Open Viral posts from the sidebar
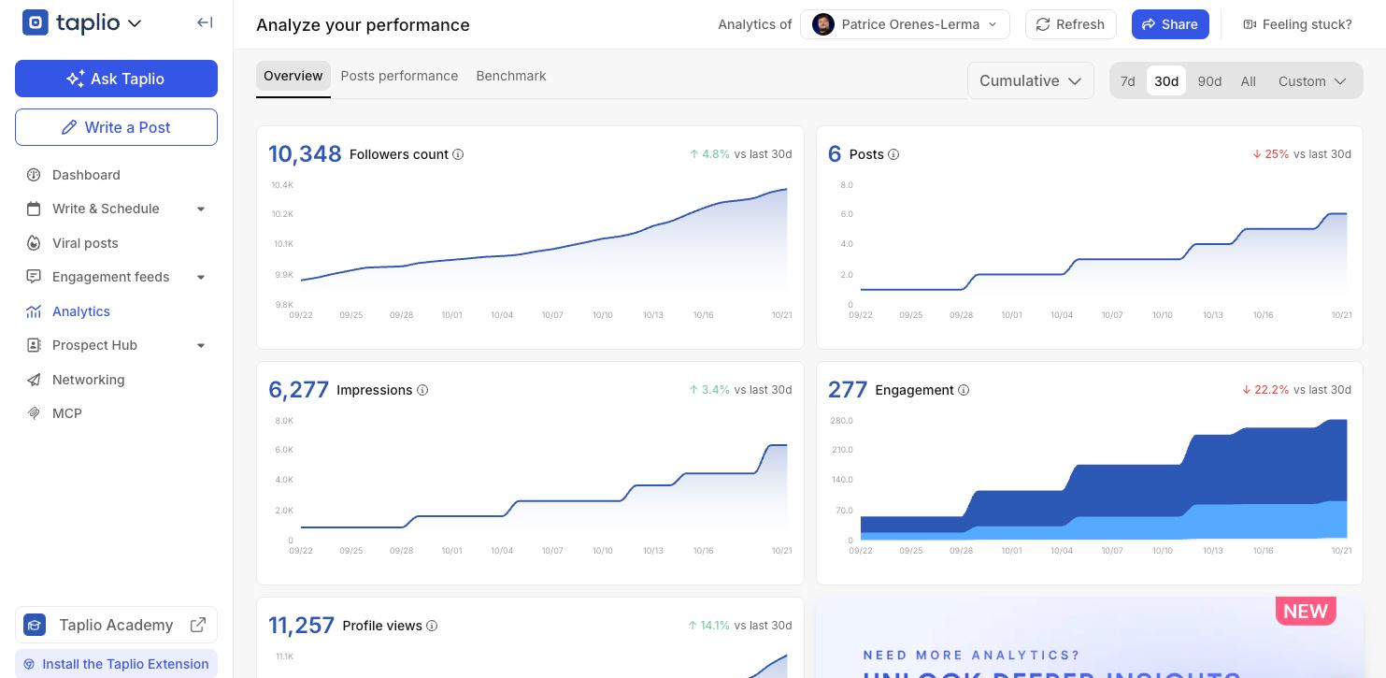The width and height of the screenshot is (1386, 678). [85, 243]
